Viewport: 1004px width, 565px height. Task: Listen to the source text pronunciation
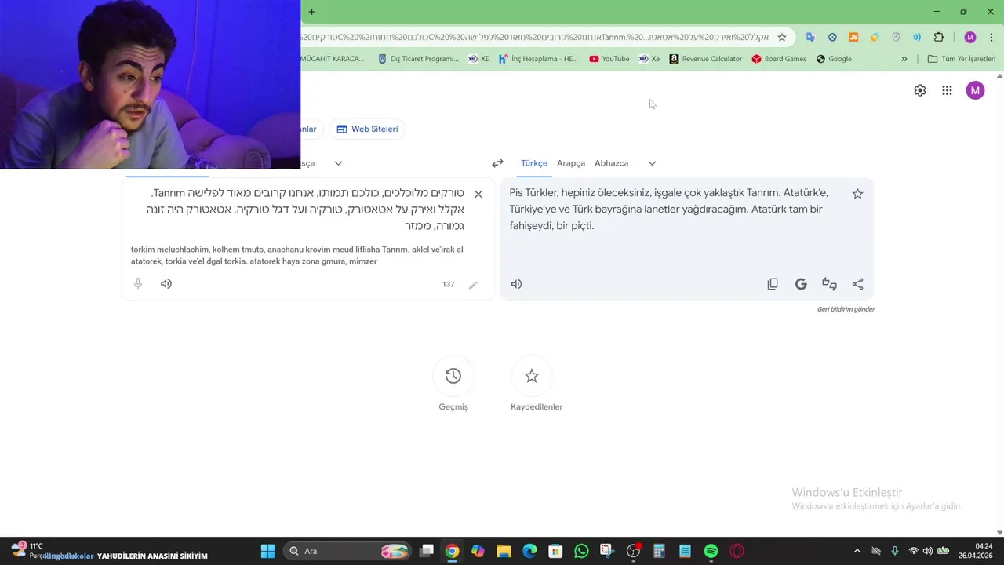click(166, 284)
